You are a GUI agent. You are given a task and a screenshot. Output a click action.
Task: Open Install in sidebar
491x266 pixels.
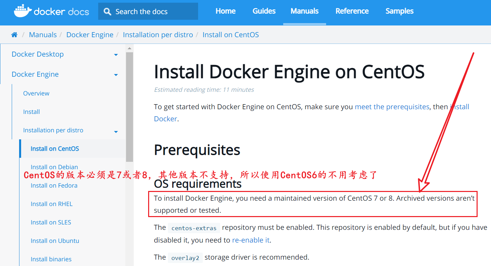pyautogui.click(x=32, y=112)
